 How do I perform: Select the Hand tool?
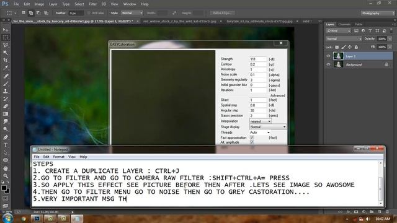click(6, 168)
